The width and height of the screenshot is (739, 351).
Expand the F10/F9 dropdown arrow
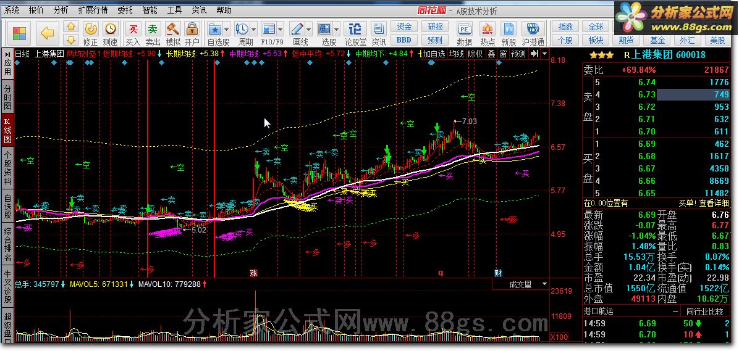click(x=281, y=29)
